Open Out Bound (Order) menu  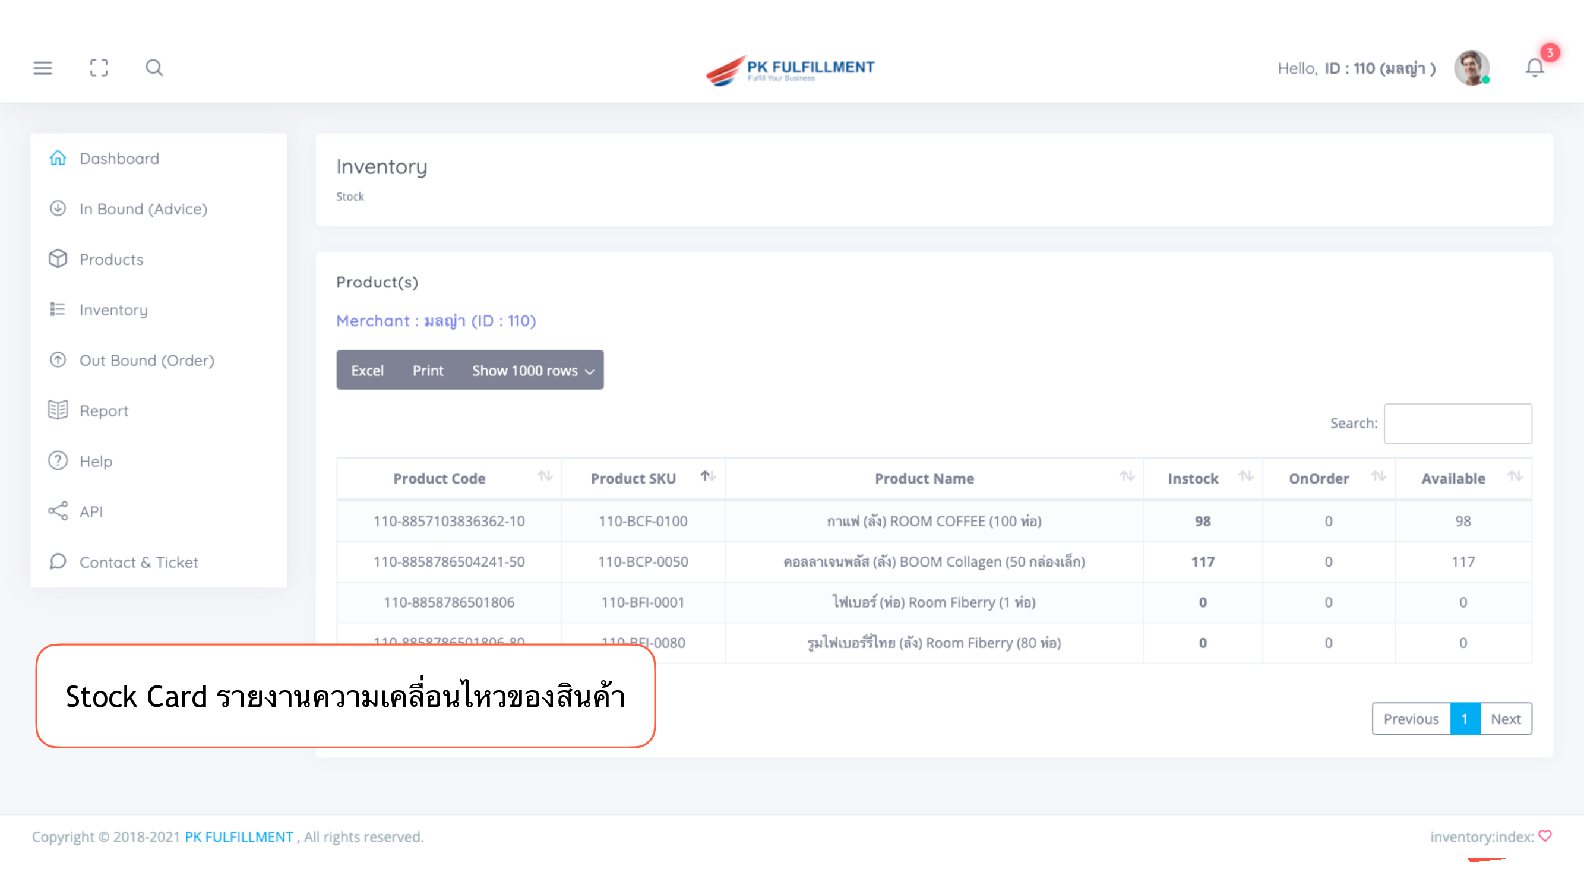pyautogui.click(x=146, y=361)
